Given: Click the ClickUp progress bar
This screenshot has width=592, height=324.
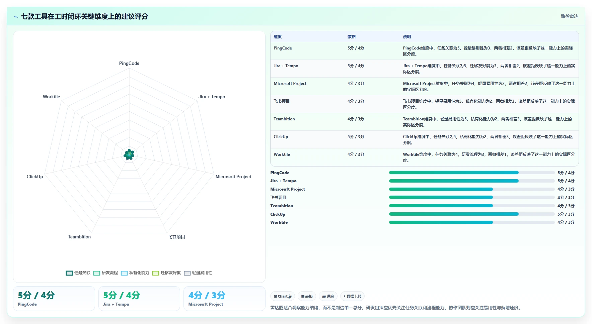Looking at the screenshot, I should pyautogui.click(x=472, y=214).
